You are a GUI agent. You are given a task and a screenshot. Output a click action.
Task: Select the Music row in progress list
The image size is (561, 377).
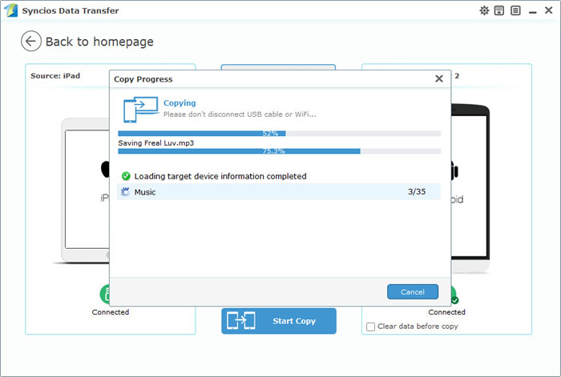(278, 192)
